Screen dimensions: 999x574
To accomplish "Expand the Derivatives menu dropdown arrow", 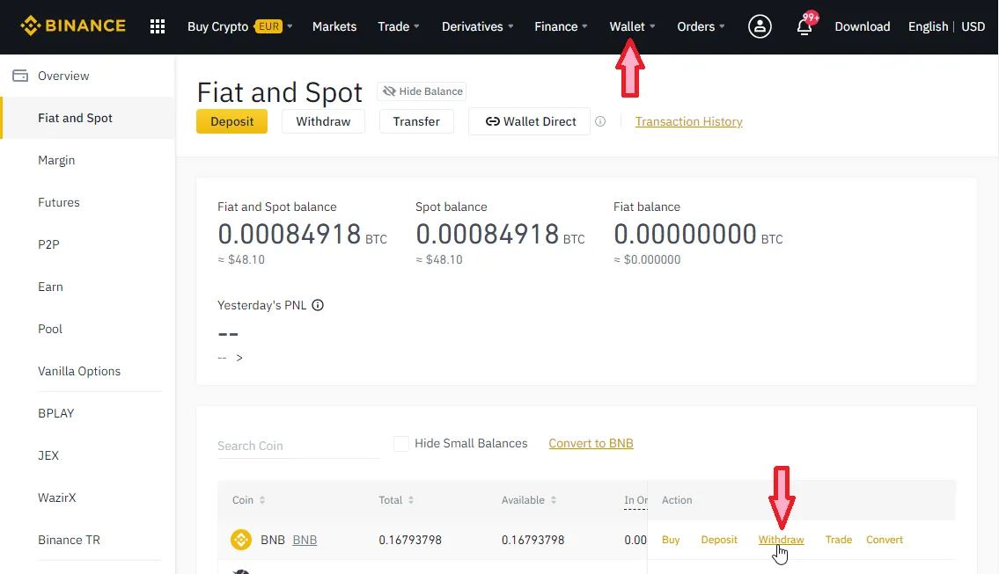I will tap(511, 26).
